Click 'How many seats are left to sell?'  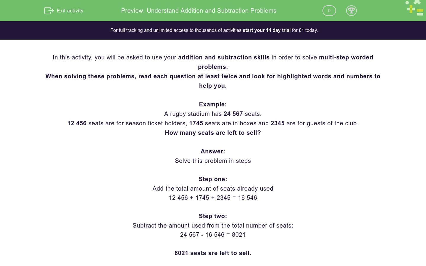(213, 133)
